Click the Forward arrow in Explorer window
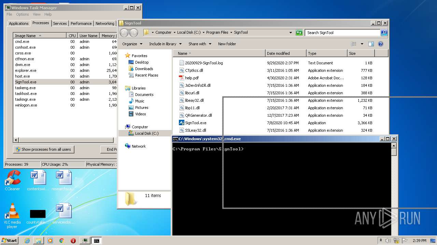Screen dimensions: 437x245 [x=133, y=33]
